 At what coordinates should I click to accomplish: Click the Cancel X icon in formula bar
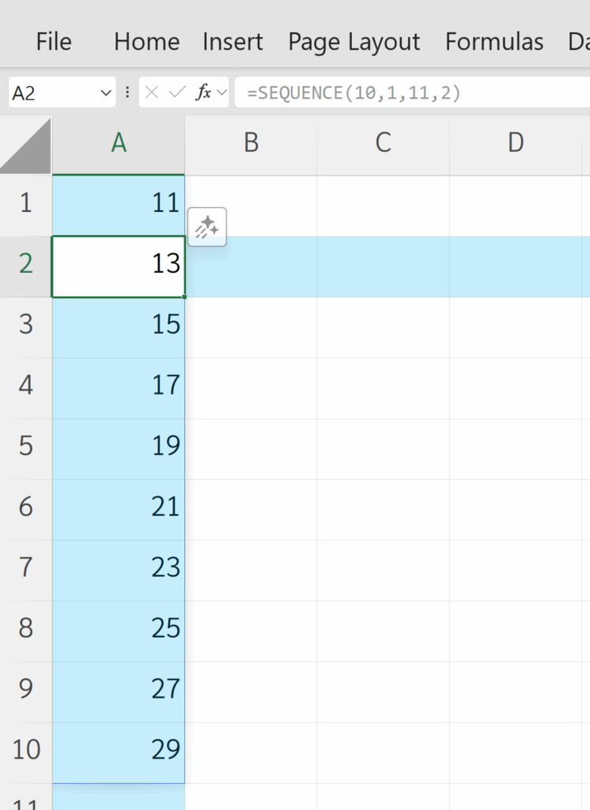pyautogui.click(x=153, y=93)
